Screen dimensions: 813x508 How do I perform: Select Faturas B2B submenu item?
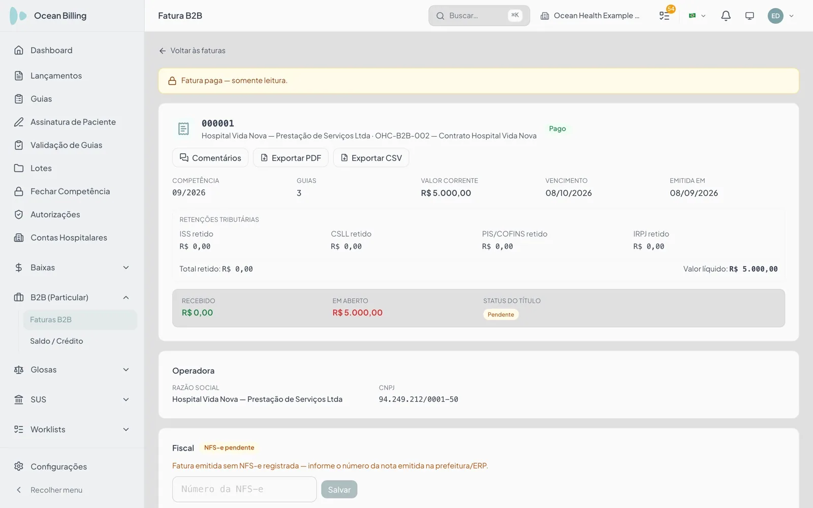(x=80, y=320)
